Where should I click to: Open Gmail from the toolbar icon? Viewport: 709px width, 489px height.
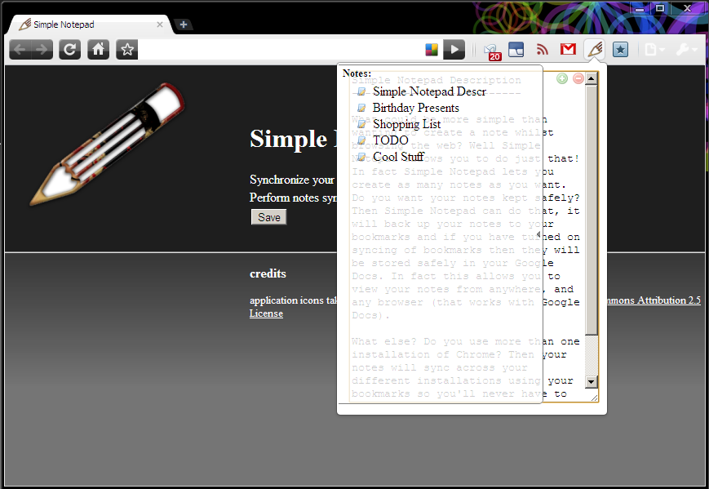[568, 49]
